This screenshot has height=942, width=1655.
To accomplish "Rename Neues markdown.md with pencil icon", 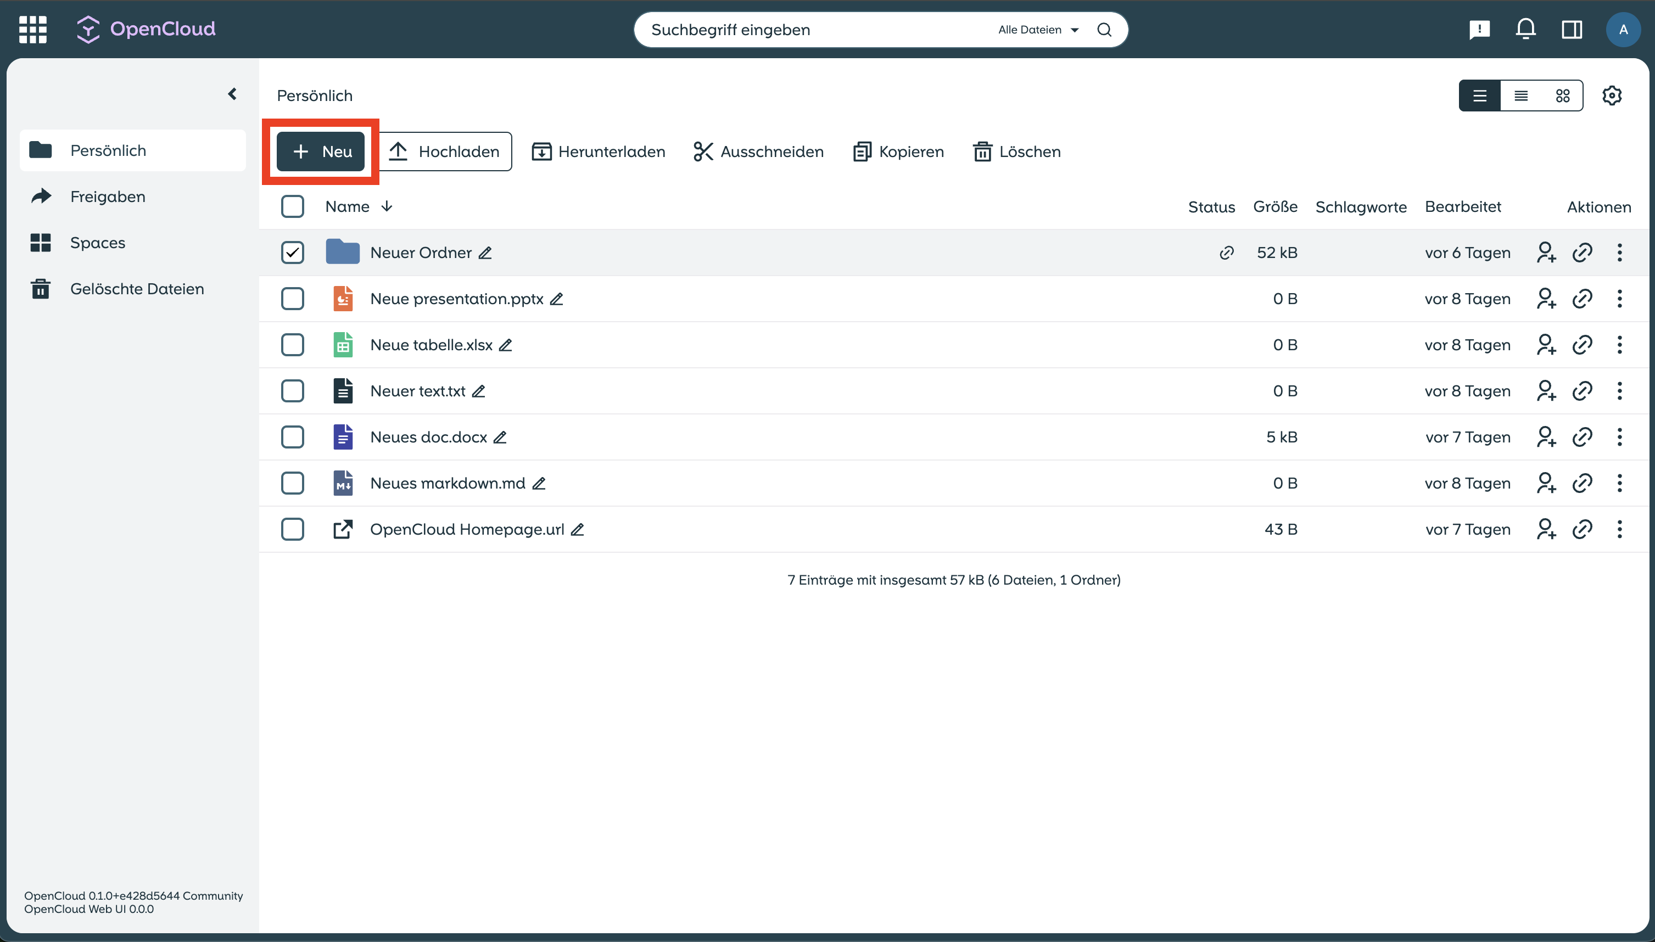I will tap(538, 483).
